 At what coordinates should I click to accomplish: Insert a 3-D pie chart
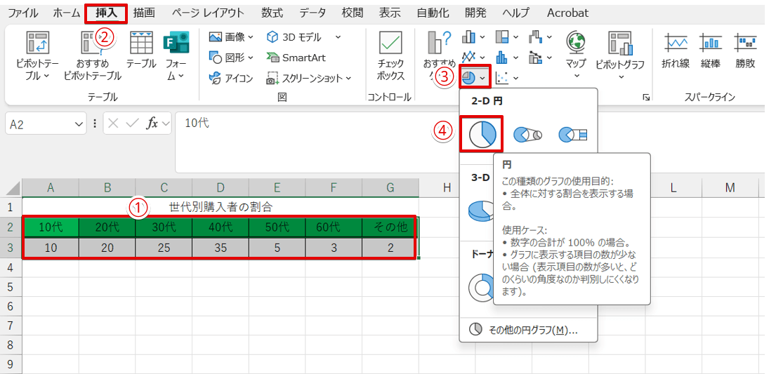[x=480, y=208]
